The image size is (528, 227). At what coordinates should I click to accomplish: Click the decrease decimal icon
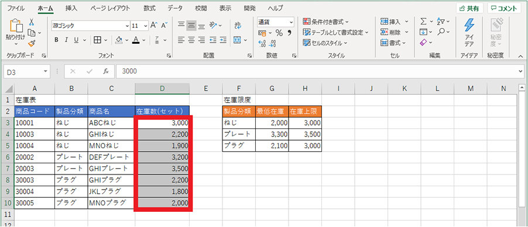[273, 43]
